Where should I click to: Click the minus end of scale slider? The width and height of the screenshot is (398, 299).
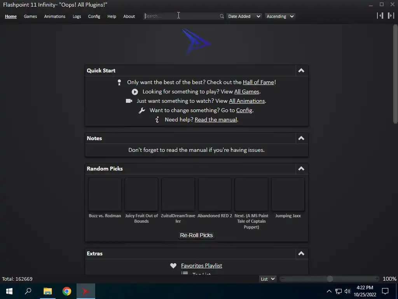283,279
